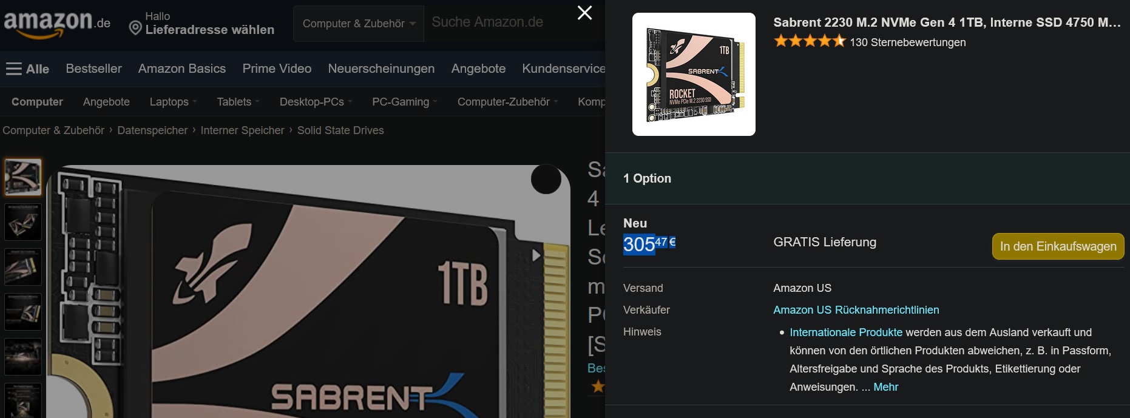Add item with In den Einkaufswagen button
Viewport: 1130px width, 418px height.
(x=1058, y=246)
